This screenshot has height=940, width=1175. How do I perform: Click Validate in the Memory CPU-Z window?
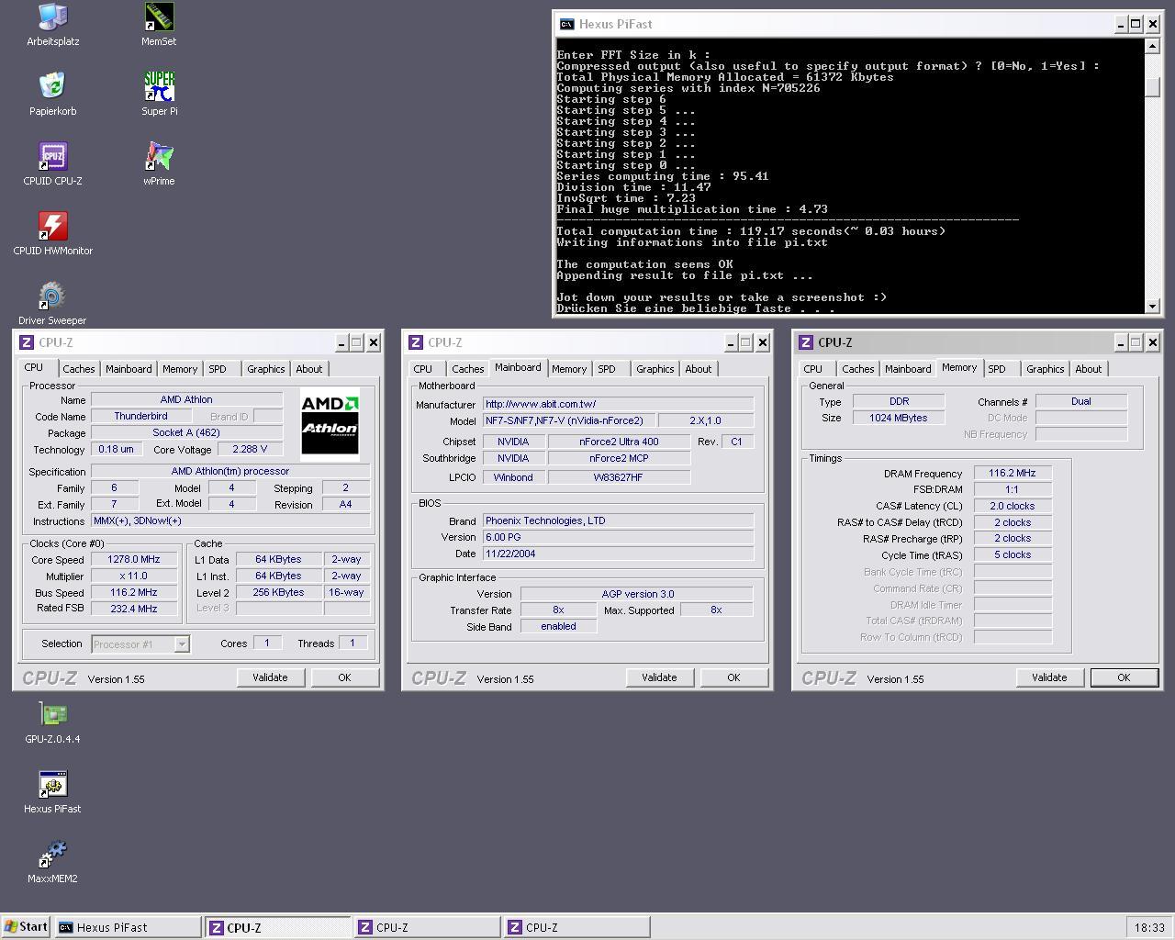[1049, 677]
